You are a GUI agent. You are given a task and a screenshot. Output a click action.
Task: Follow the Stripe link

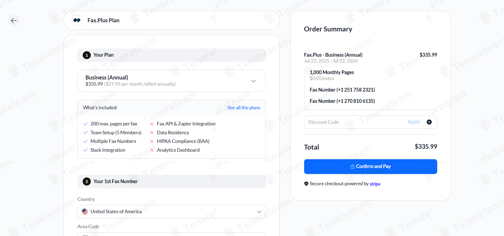point(375,184)
